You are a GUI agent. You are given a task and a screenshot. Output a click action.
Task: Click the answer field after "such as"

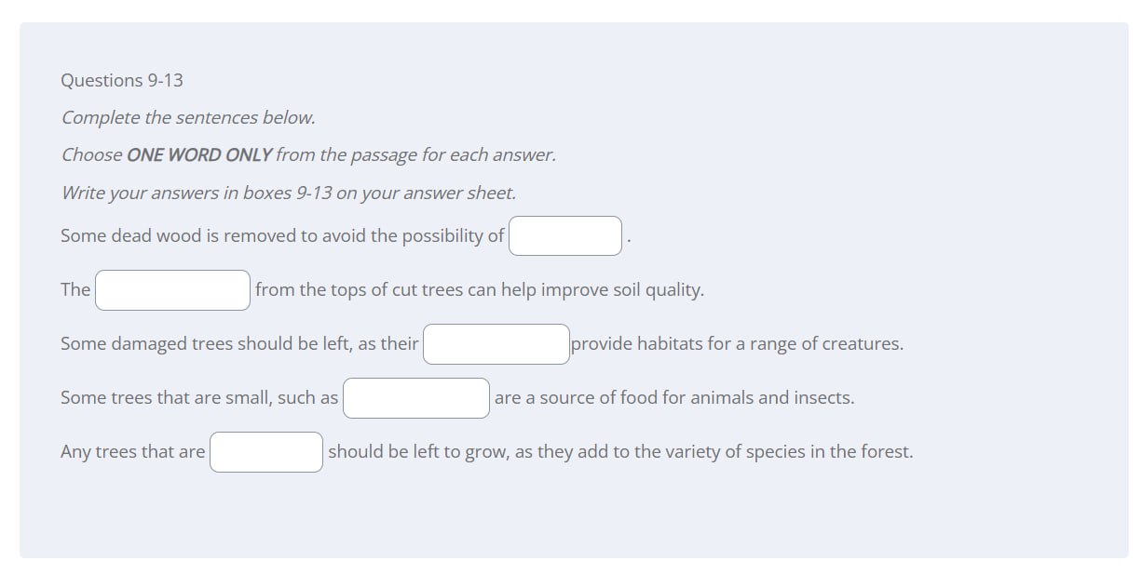click(x=416, y=398)
